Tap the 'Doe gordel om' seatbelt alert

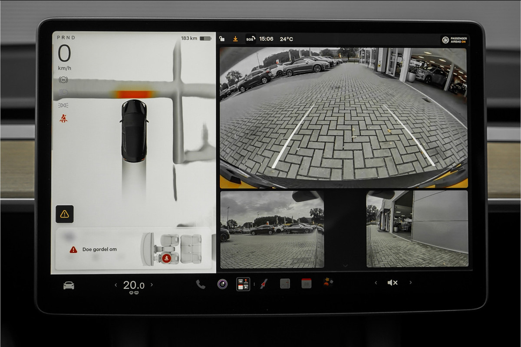133,249
